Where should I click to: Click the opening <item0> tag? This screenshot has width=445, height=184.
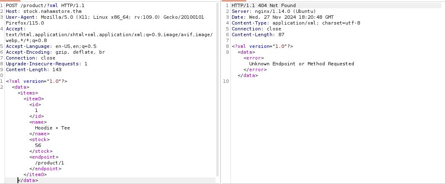34,99
